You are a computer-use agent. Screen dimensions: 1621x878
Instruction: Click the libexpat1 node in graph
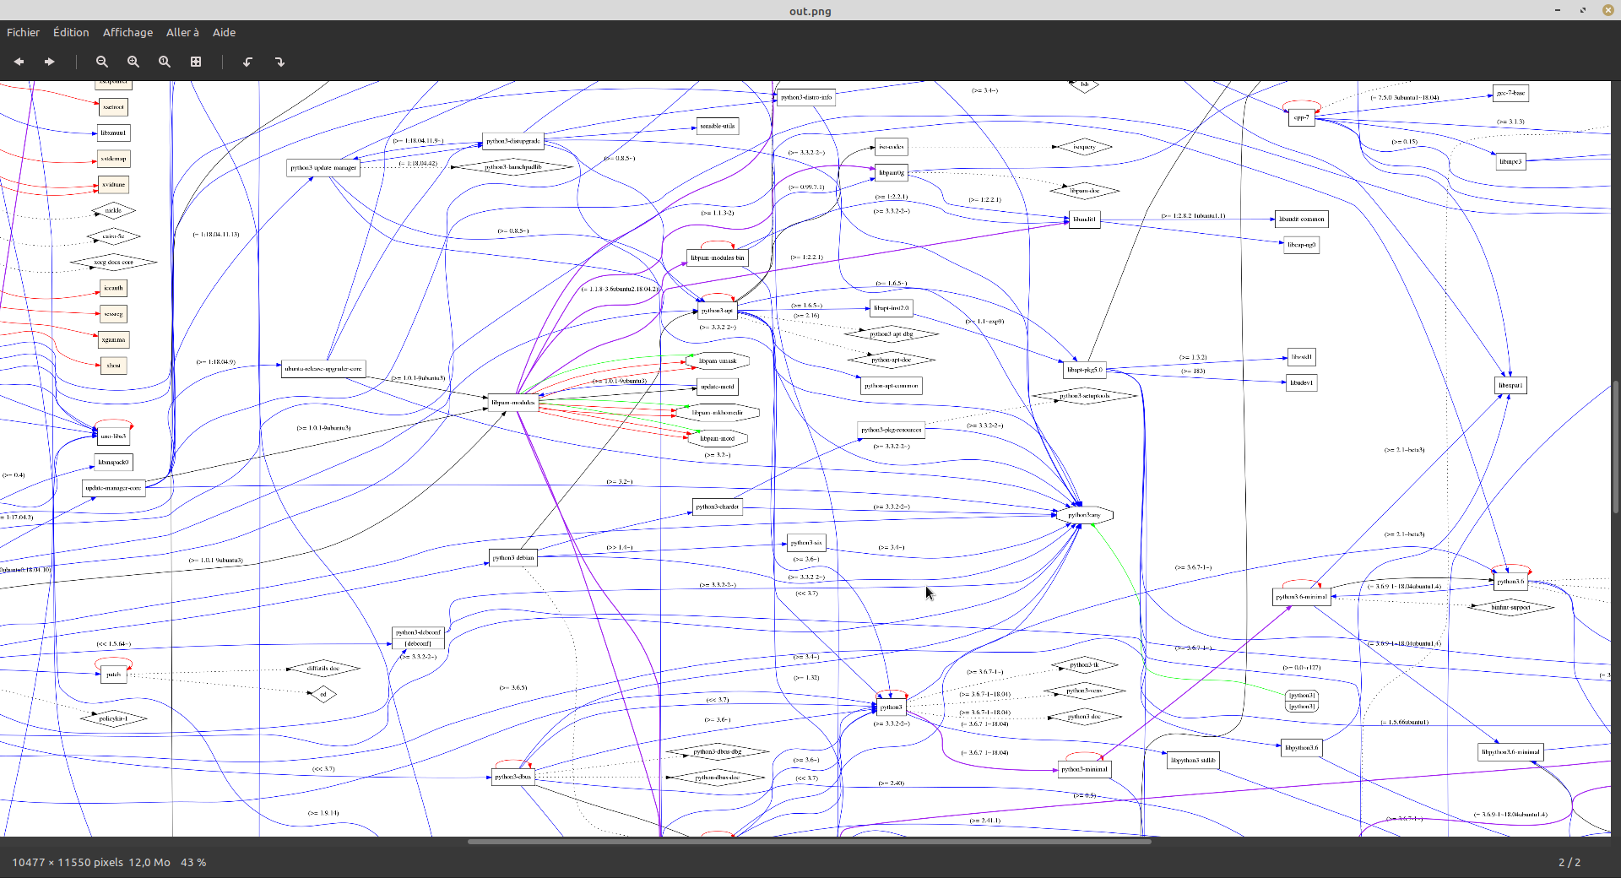tap(1510, 386)
